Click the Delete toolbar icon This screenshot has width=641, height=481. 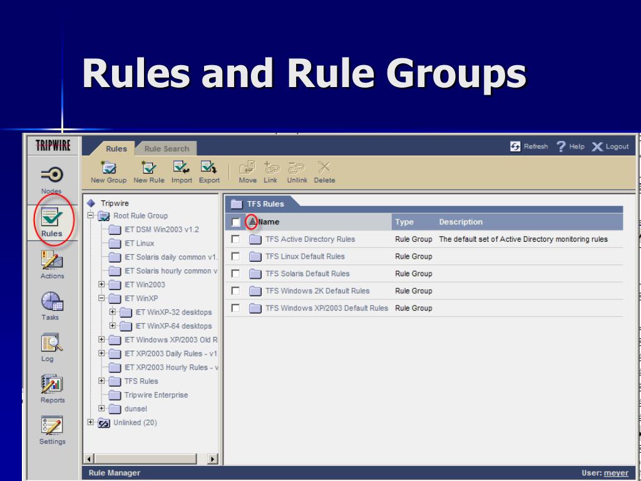pyautogui.click(x=324, y=167)
